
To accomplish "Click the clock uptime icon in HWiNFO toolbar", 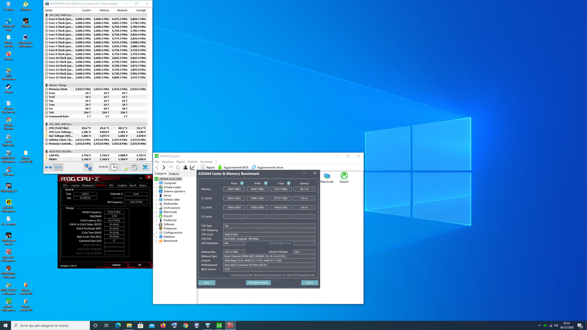I will [113, 167].
